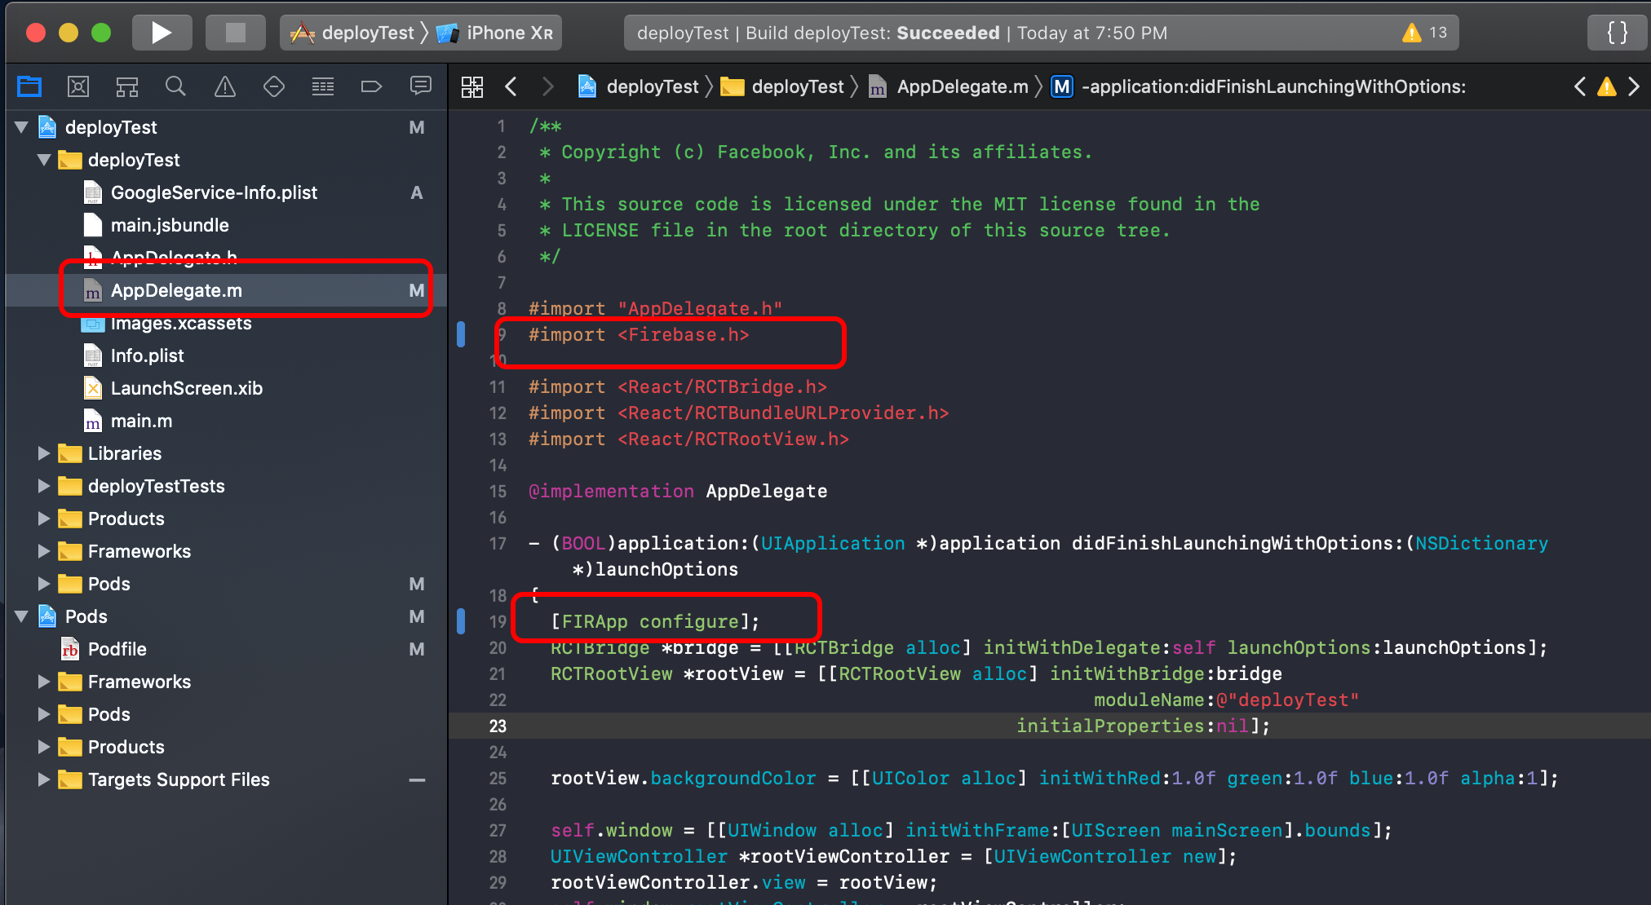Click the 13 warnings indicator

1425,33
